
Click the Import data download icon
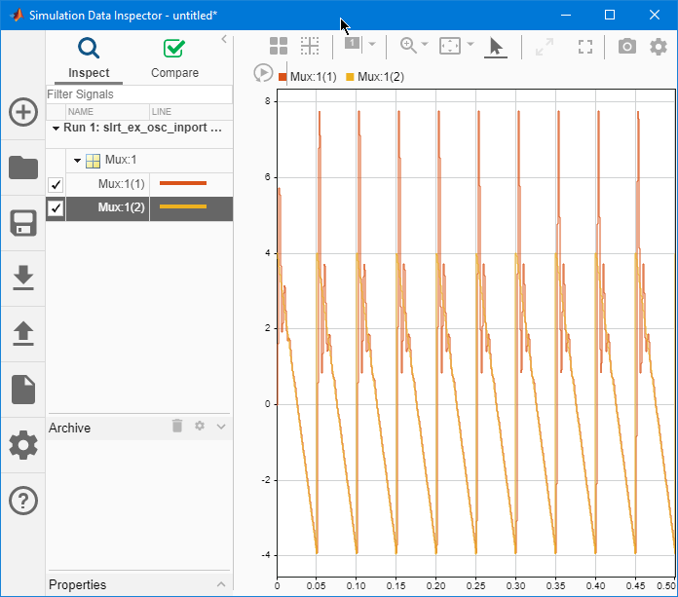(x=22, y=279)
